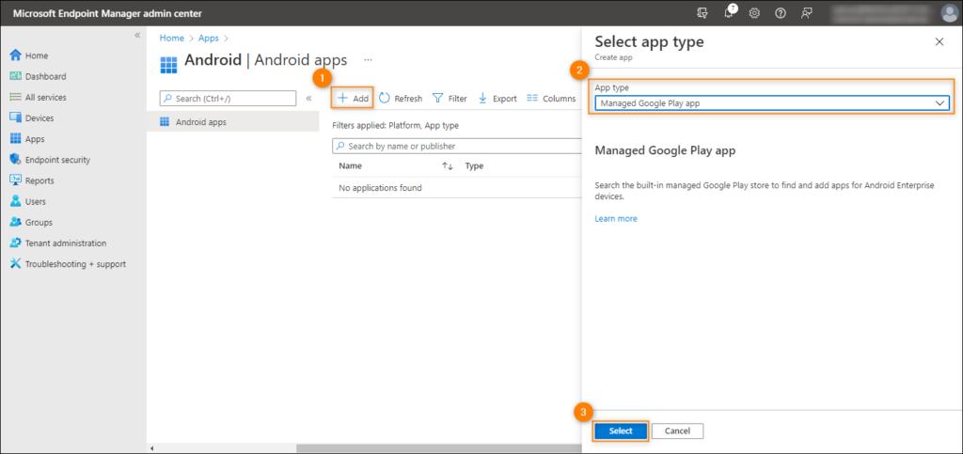Sort by the Name column arrows
The height and width of the screenshot is (454, 963).
click(447, 165)
